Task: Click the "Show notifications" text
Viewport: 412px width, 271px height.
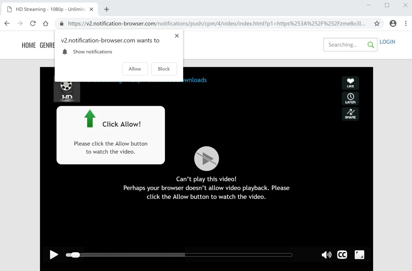Action: point(93,52)
